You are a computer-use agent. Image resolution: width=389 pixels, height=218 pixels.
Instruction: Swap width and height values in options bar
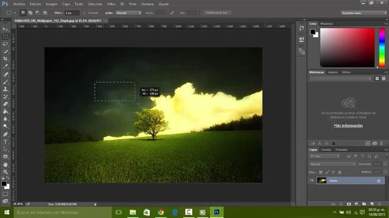point(172,13)
